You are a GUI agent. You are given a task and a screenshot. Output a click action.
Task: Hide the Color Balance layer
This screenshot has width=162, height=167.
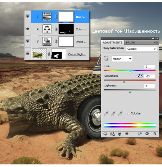[28, 29]
